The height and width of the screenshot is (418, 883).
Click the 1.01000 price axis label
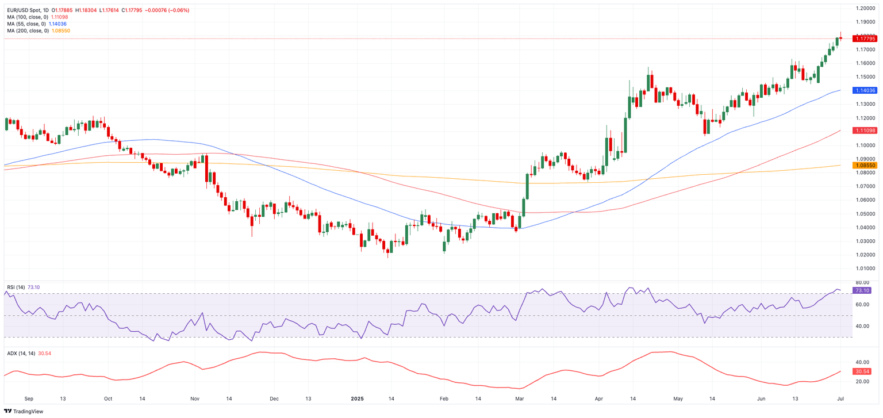pos(865,269)
